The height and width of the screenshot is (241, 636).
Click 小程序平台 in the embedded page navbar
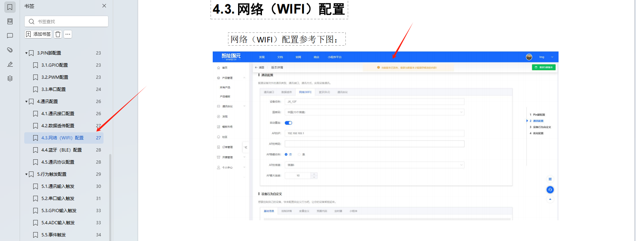coord(335,57)
